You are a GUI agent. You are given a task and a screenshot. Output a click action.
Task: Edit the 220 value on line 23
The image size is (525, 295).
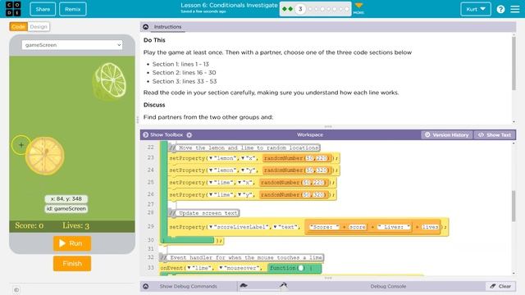tap(323, 158)
